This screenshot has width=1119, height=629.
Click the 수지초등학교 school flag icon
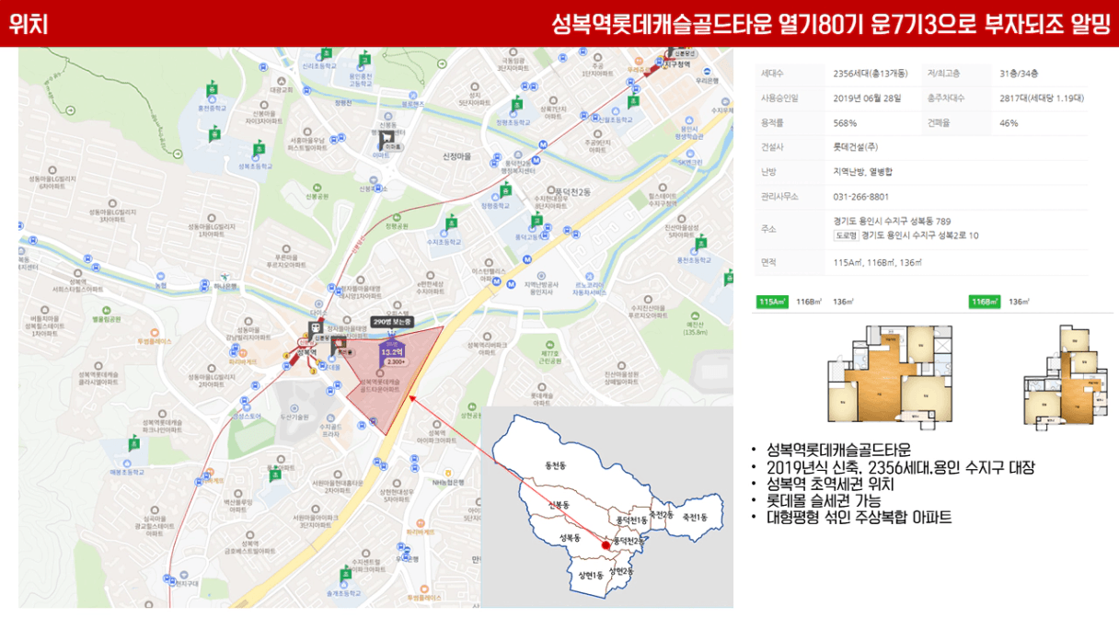[x=450, y=223]
